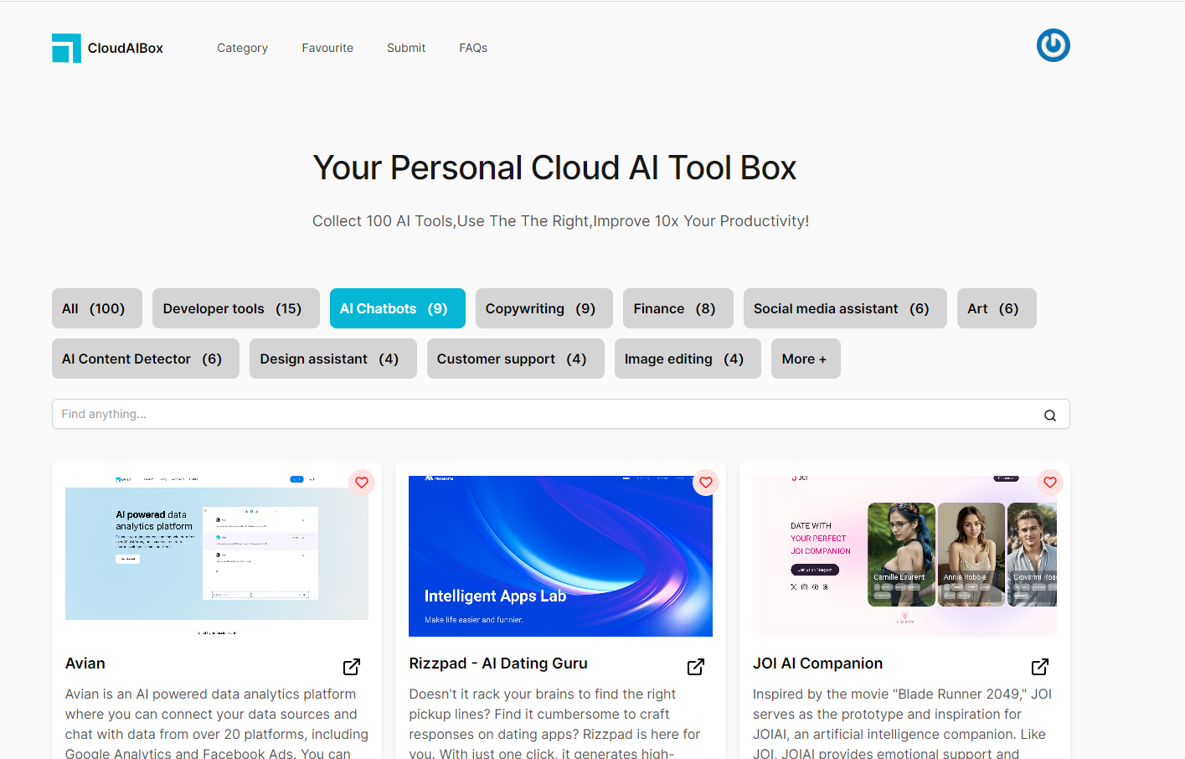Open the Submit page

[x=406, y=48]
